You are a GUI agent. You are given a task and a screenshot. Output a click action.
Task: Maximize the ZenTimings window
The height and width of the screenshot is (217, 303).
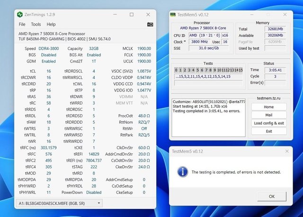coord(132,15)
